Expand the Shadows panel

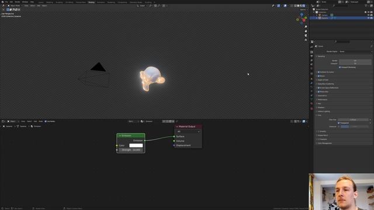point(321,107)
